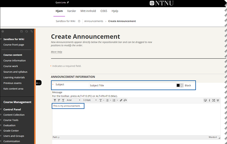
Task: Click the editor resize handle corner
Action: point(219,138)
